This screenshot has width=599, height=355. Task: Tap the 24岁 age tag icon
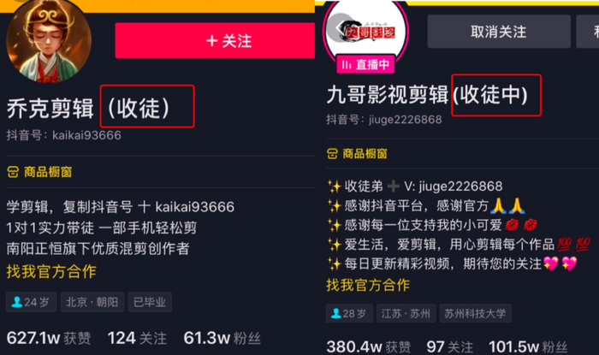click(17, 302)
